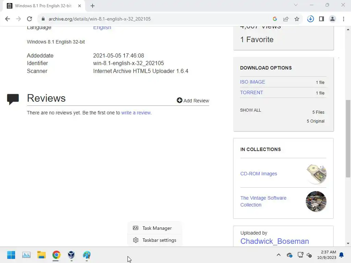The height and width of the screenshot is (263, 351).
Task: Bookmark this tab with the star icon
Action: (297, 19)
